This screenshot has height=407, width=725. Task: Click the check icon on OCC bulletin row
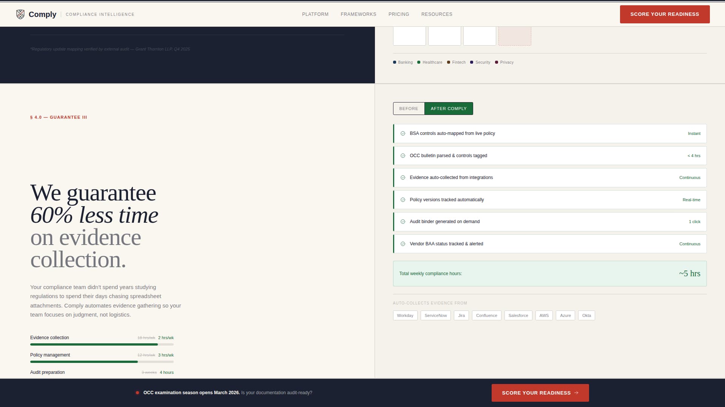point(403,155)
